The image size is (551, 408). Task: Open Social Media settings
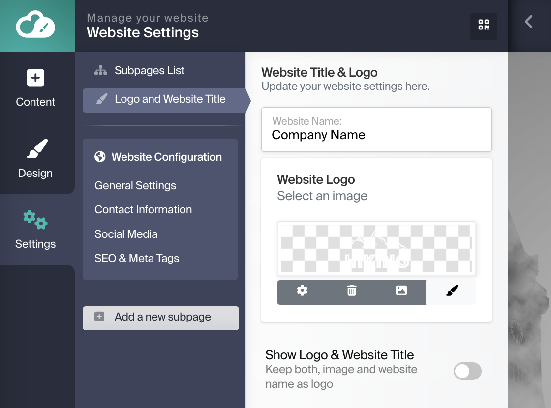pos(126,234)
